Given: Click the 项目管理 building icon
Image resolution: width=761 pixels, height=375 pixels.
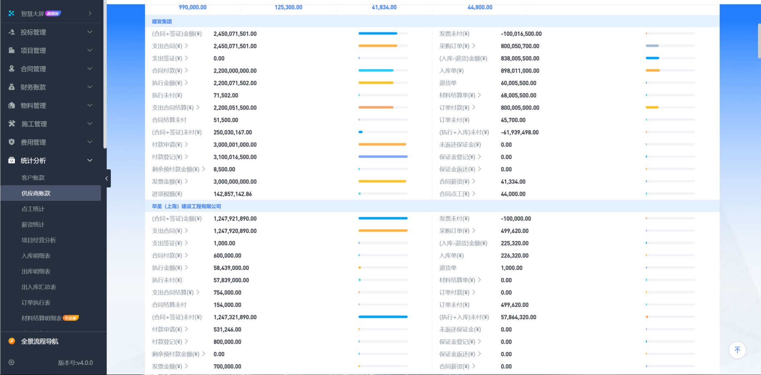Looking at the screenshot, I should pyautogui.click(x=11, y=51).
